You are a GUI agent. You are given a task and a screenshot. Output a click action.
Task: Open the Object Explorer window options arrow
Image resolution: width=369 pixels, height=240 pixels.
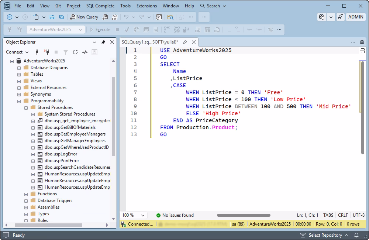tap(94, 42)
